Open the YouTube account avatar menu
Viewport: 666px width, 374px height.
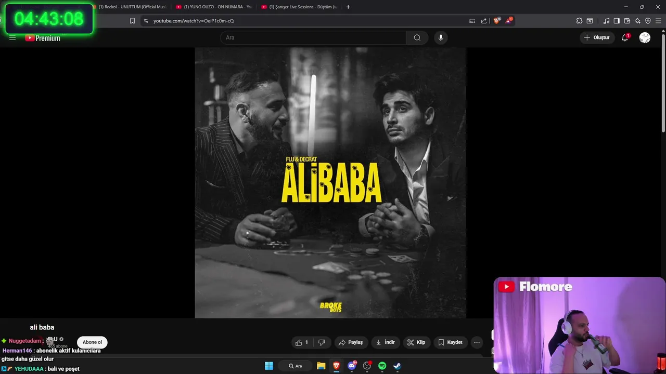point(645,37)
